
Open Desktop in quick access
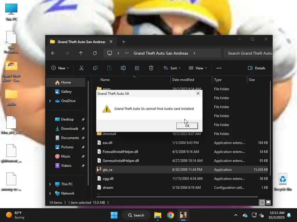point(67,119)
